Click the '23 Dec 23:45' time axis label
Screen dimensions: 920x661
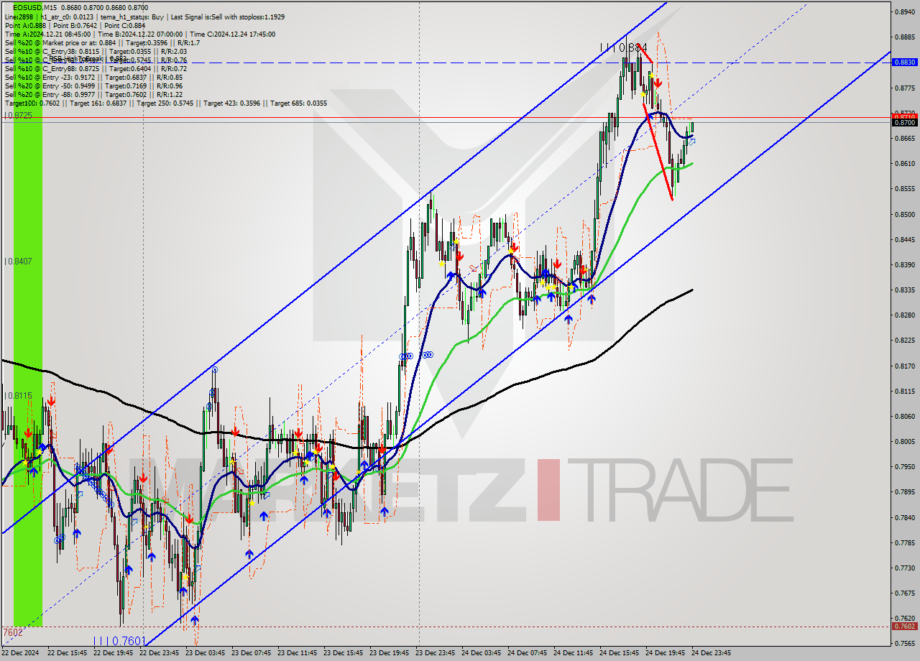coord(436,653)
